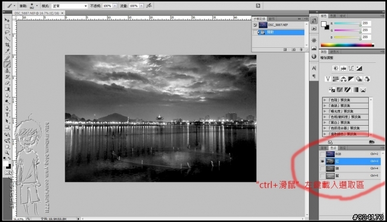Select the Lasso tool
The width and height of the screenshot is (387, 222).
(7, 32)
